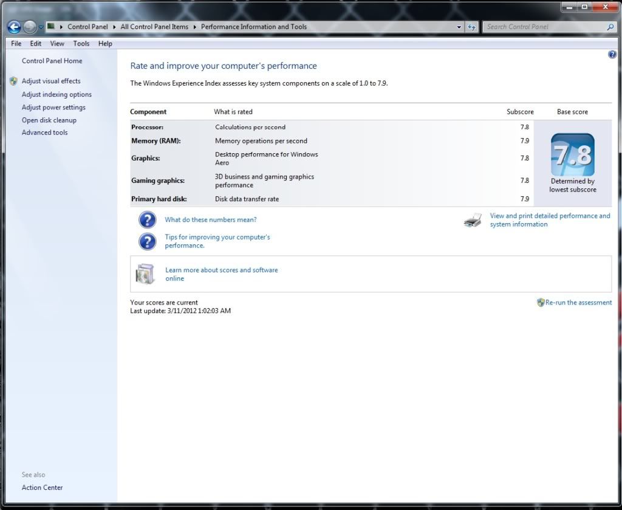Image resolution: width=622 pixels, height=510 pixels.
Task: Open Advanced tools in sidebar
Action: point(45,133)
